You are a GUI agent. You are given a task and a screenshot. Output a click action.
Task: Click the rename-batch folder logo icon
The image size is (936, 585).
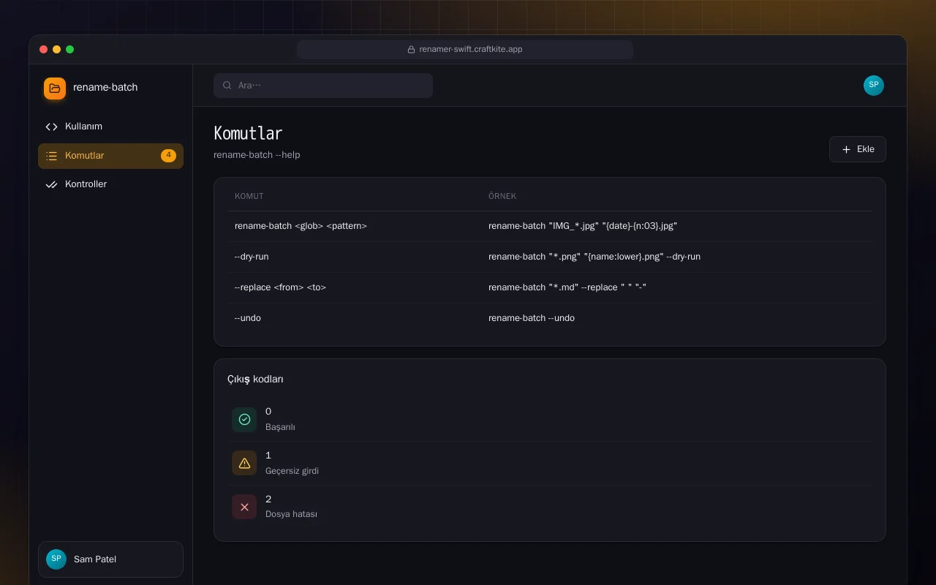(55, 88)
